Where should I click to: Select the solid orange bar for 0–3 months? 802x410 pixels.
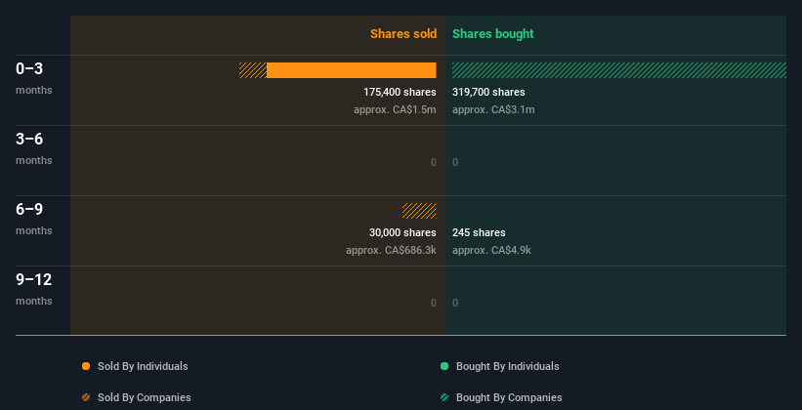point(352,70)
